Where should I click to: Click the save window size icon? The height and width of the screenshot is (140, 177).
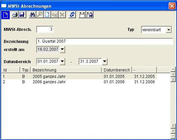point(90,14)
